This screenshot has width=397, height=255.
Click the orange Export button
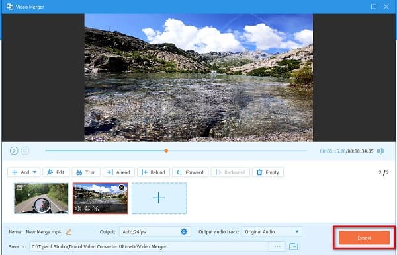364,238
